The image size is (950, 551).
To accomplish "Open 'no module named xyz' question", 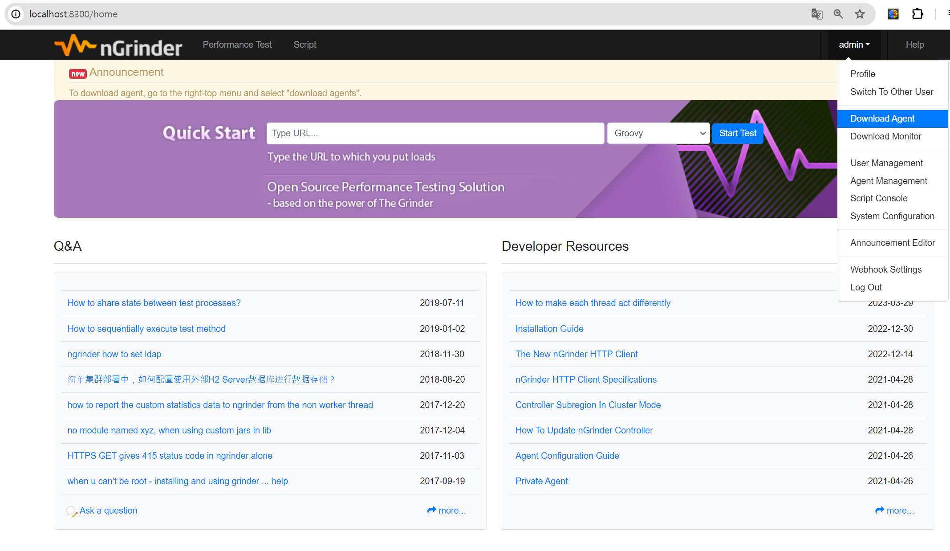I will [169, 430].
